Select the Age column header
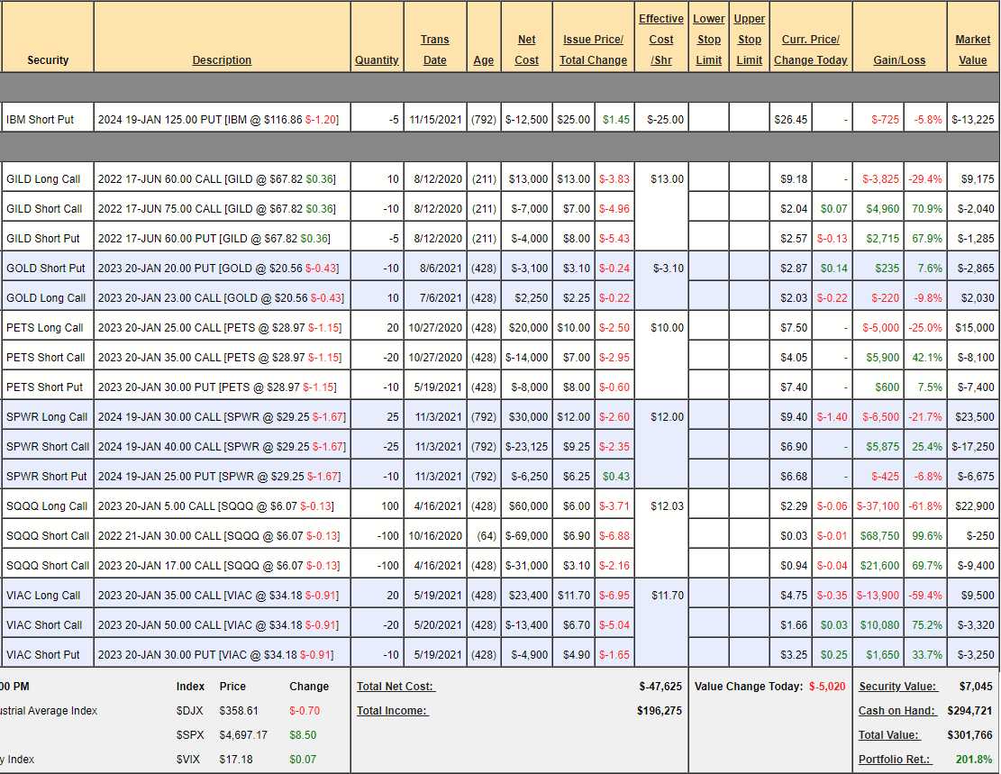This screenshot has width=1001, height=774. coord(483,60)
